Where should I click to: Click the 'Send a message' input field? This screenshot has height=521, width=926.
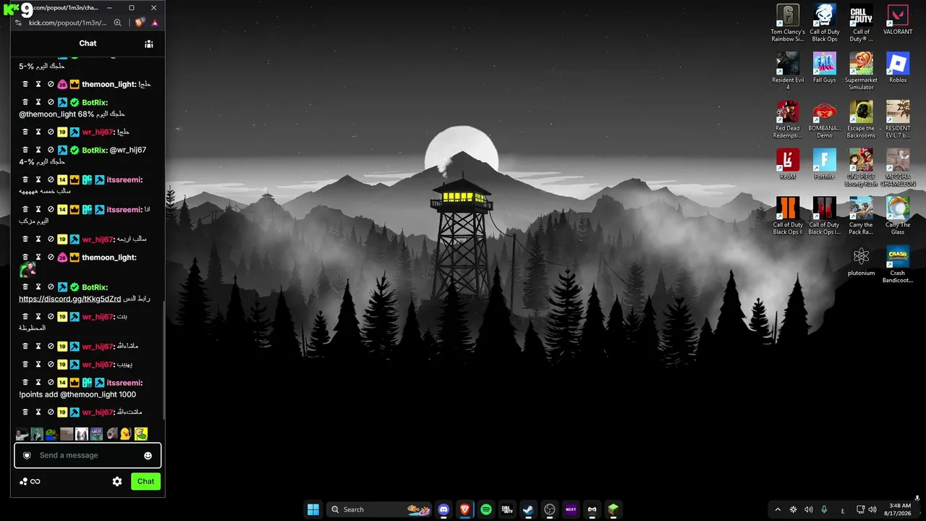(x=88, y=456)
